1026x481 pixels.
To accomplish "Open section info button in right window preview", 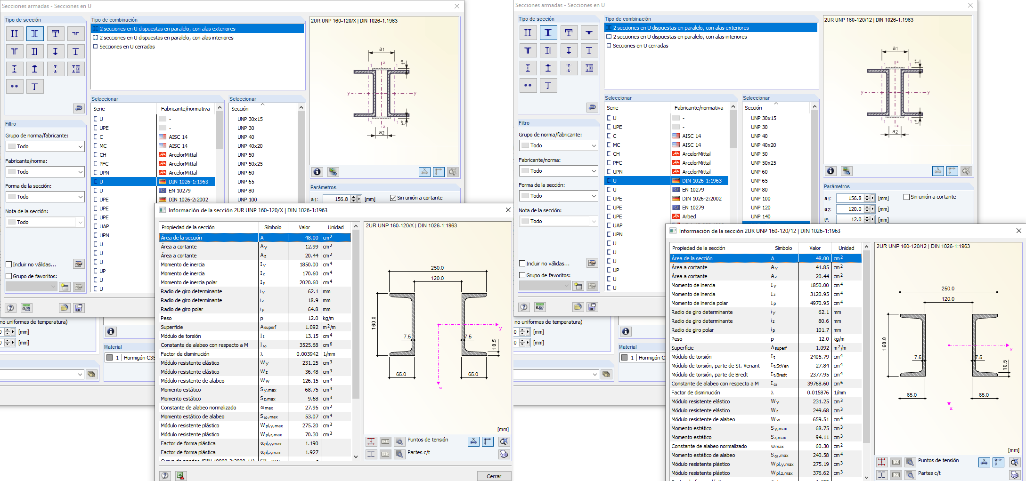I will 831,171.
